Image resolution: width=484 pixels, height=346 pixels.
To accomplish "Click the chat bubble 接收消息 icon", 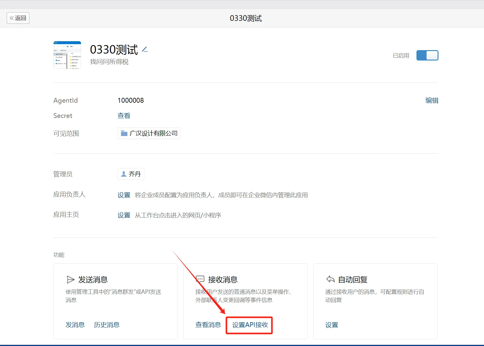I will pos(200,279).
